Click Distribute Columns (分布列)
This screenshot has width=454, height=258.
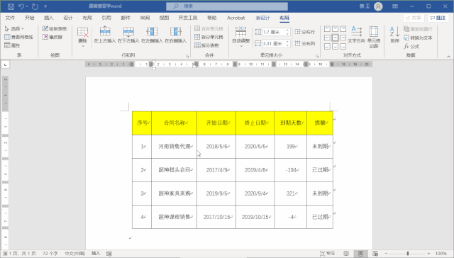[x=304, y=43]
